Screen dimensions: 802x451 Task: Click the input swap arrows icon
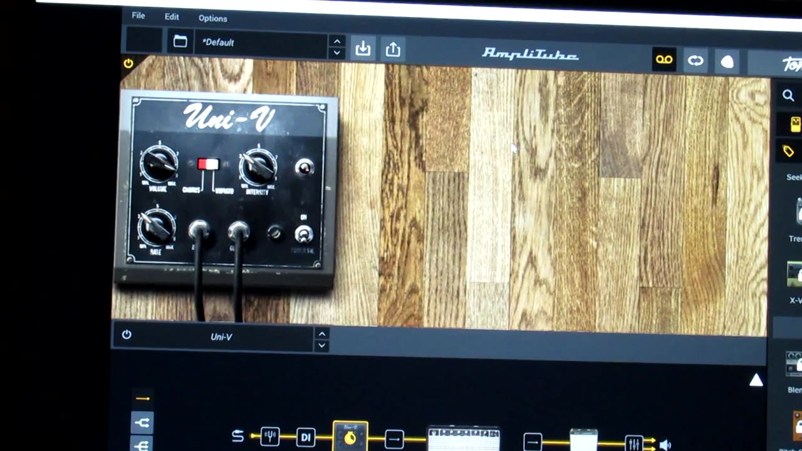(237, 436)
